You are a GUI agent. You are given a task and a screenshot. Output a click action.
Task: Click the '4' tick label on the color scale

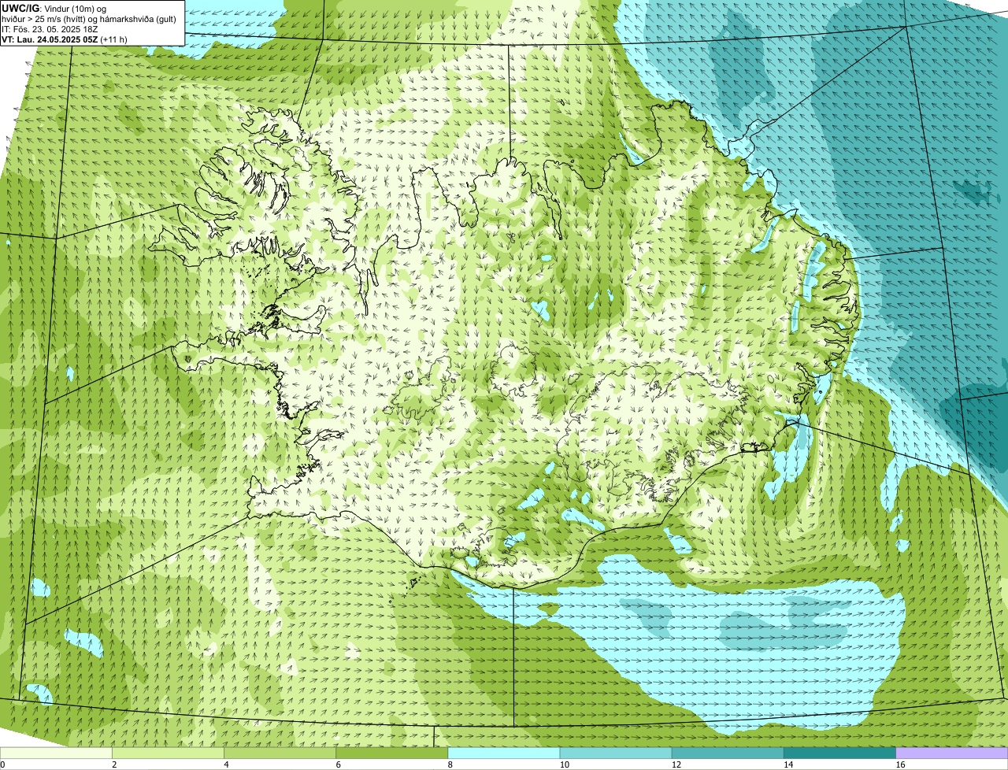(x=226, y=764)
